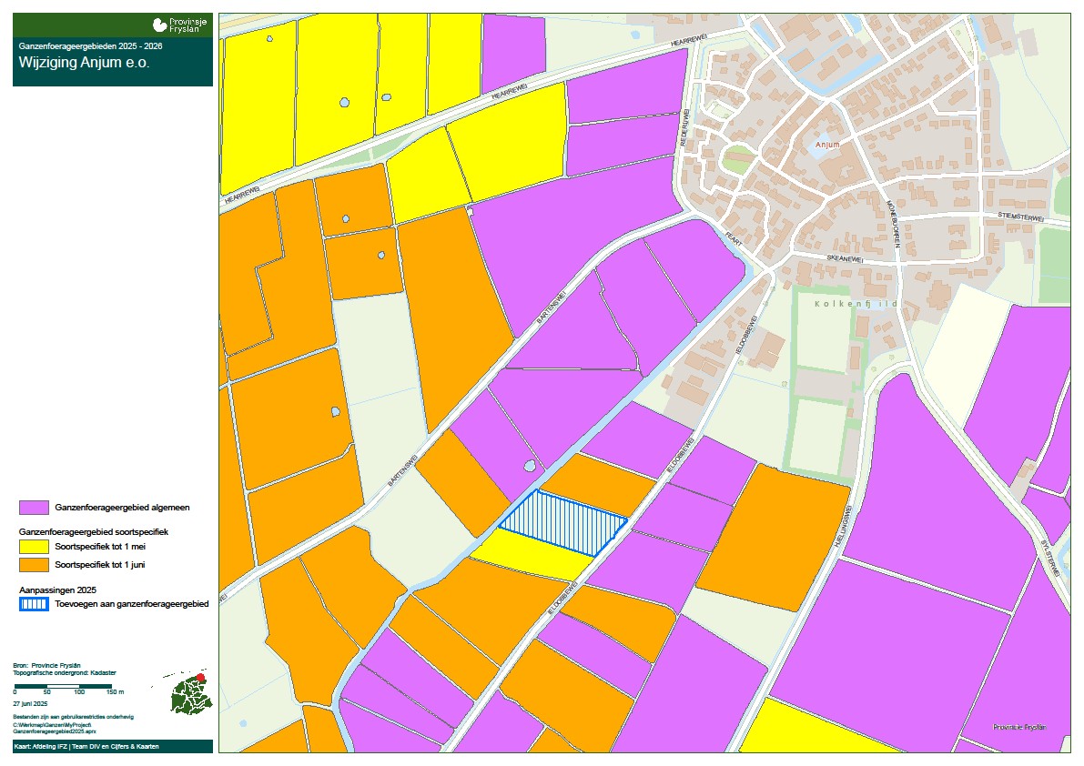This screenshot has width=1084, height=766.
Task: Click the 'Aanpassingen 2025' legend heading
Action: pyautogui.click(x=57, y=589)
